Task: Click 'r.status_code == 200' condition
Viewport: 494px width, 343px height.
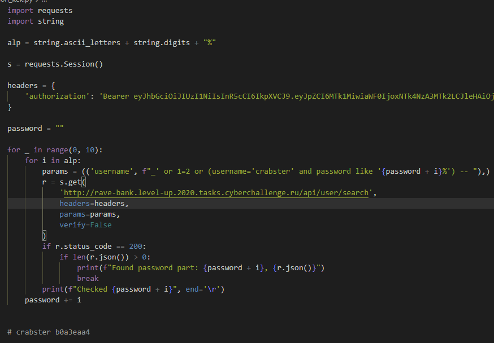Action: tap(99, 246)
